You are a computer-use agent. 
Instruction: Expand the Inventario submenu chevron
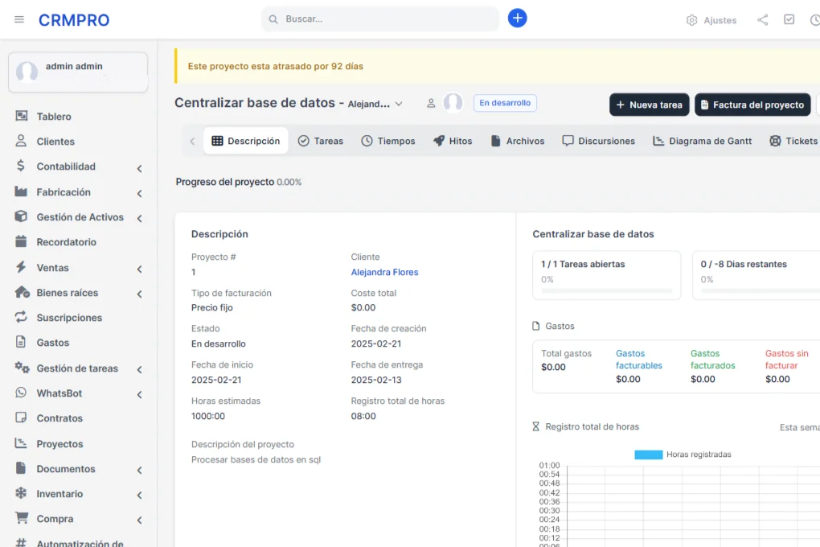(x=140, y=496)
